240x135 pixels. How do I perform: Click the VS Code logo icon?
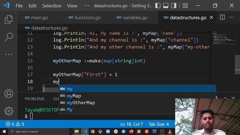[6, 6]
